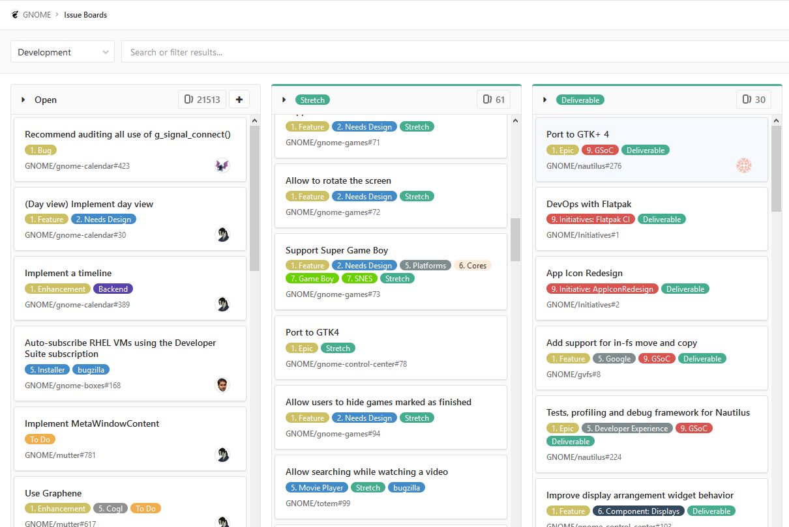Open issue Auto-subscribe RHEL VMs

121,348
